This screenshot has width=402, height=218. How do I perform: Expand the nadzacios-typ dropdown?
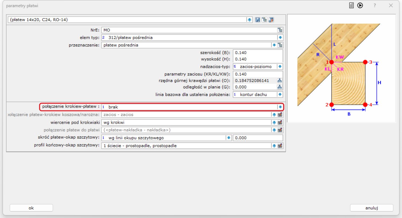[280, 66]
